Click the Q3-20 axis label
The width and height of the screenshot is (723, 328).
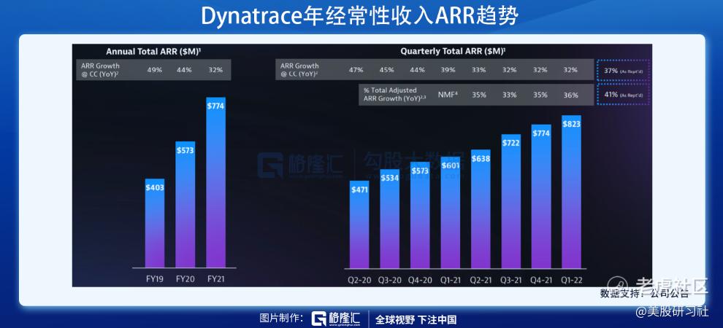coord(390,280)
